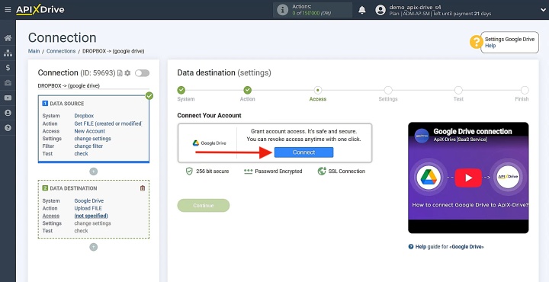Open the user profile sidebar icon
This screenshot has width=549, height=282.
8,113
